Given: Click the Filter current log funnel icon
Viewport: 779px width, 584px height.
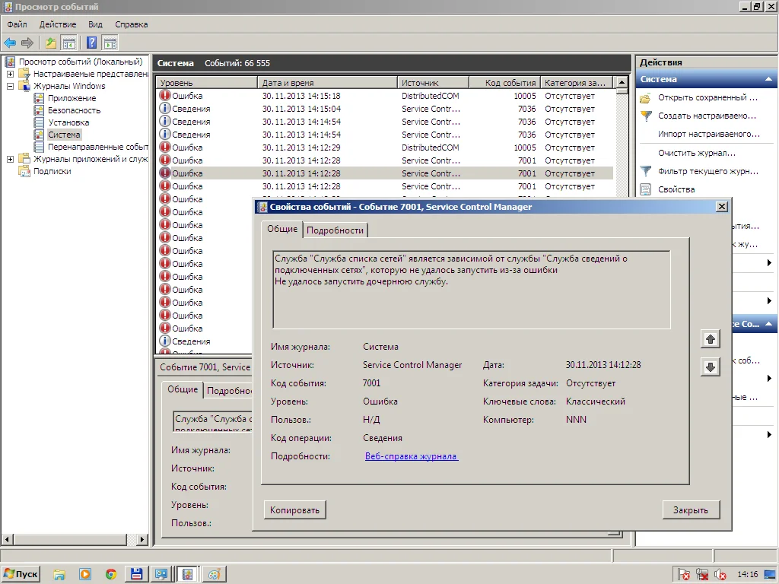Looking at the screenshot, I should [x=646, y=171].
